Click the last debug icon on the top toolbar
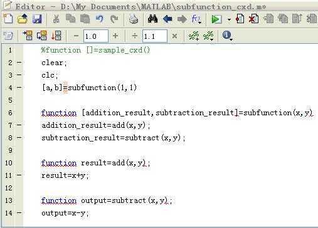This screenshot has width=318, height=228. [312, 19]
